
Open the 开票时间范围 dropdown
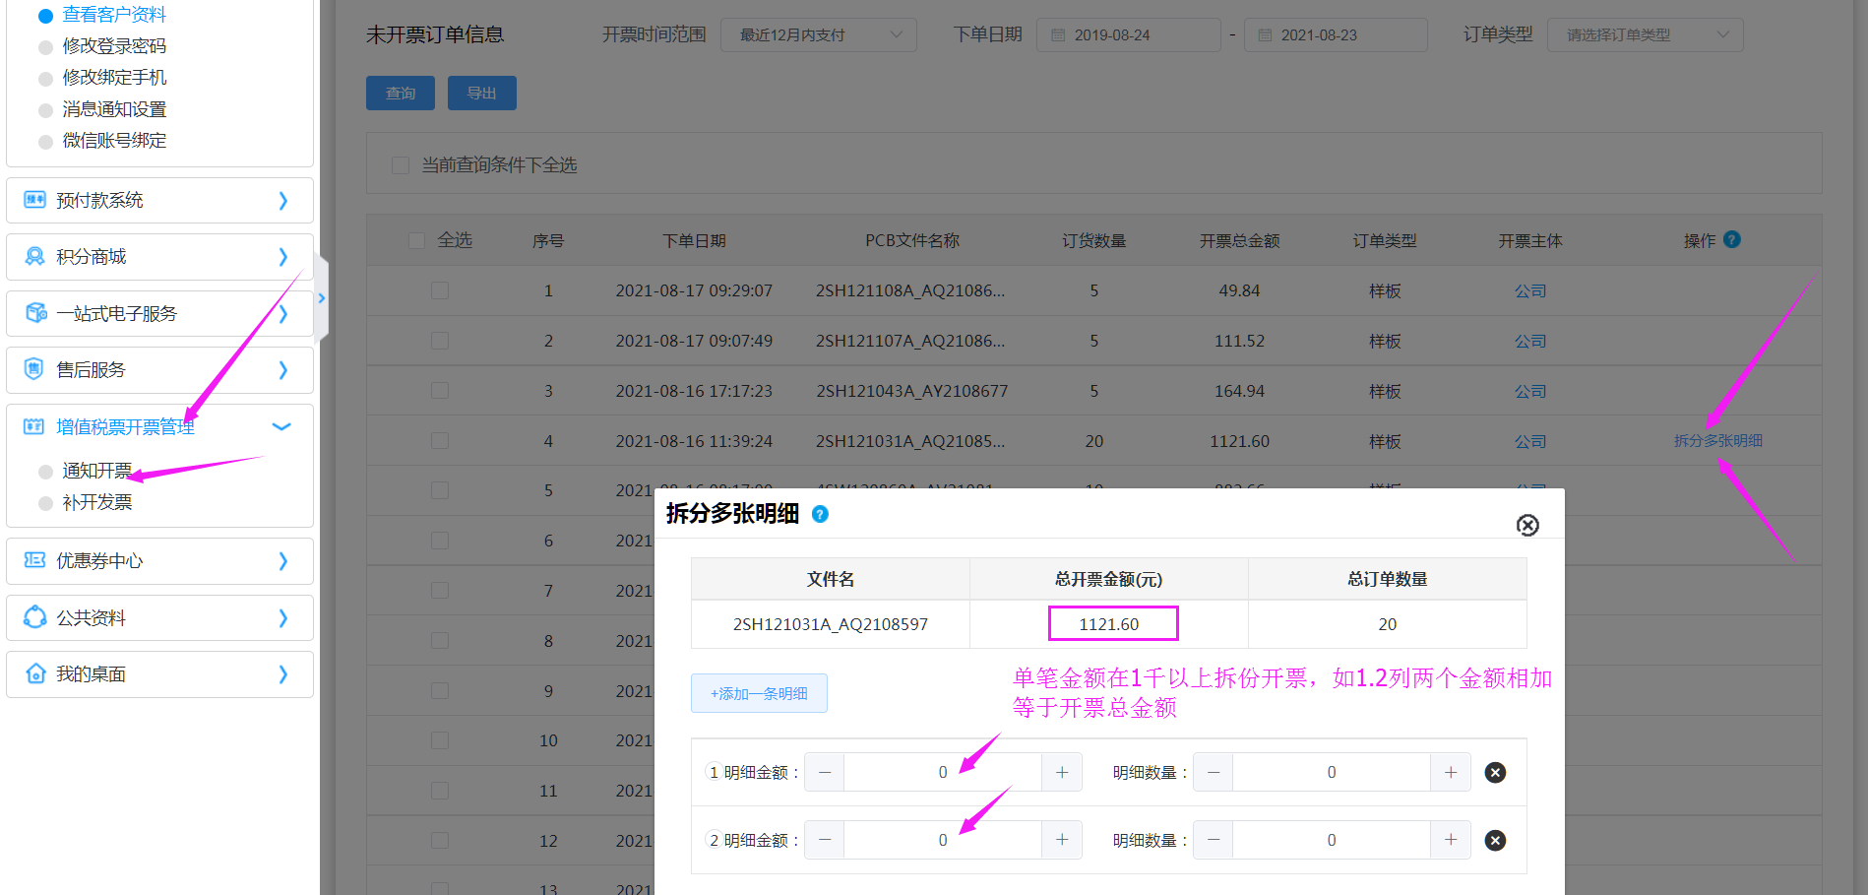click(818, 35)
